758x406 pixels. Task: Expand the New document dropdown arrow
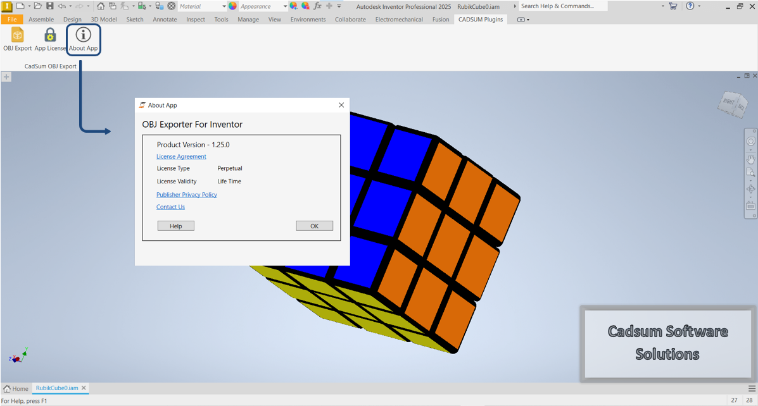click(29, 6)
